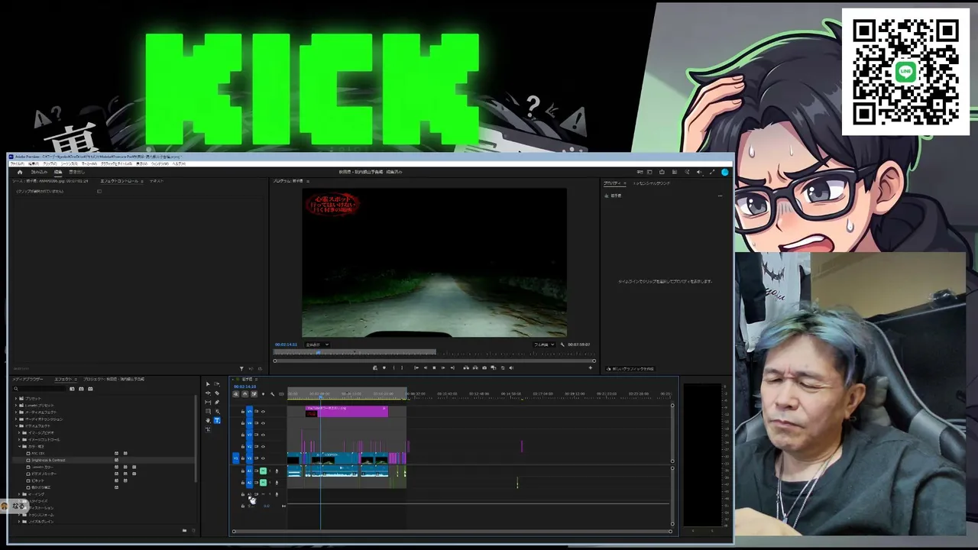Open the シーケンス menu
This screenshot has height=550, width=978.
tap(70, 163)
